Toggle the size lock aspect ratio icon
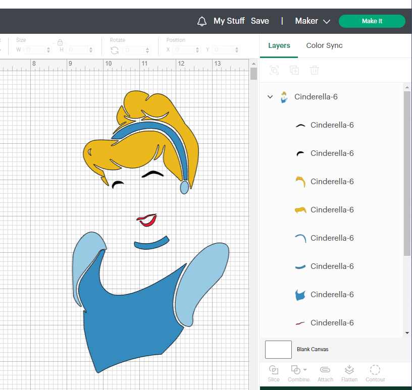Viewport: 412px width, 390px height. pyautogui.click(x=60, y=42)
